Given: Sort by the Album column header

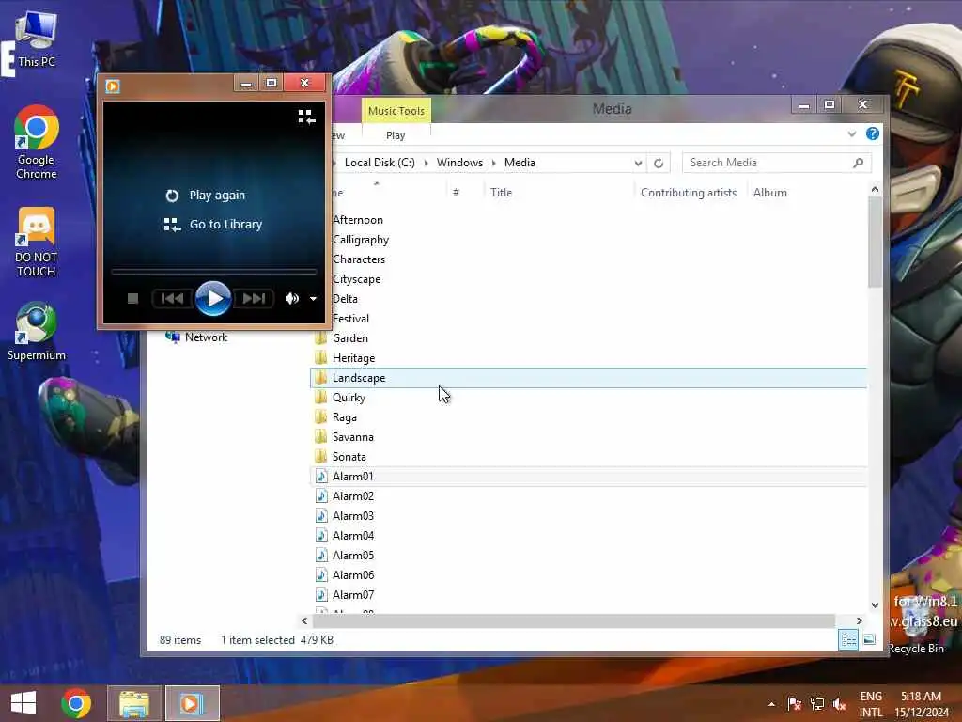Looking at the screenshot, I should point(770,192).
